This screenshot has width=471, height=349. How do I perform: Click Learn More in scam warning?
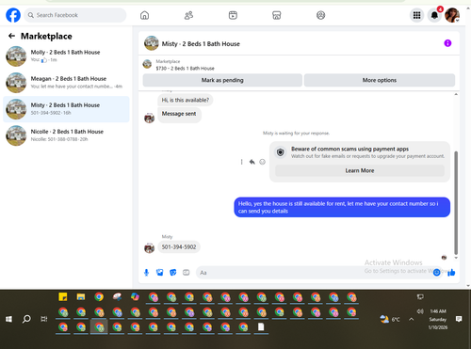(360, 170)
